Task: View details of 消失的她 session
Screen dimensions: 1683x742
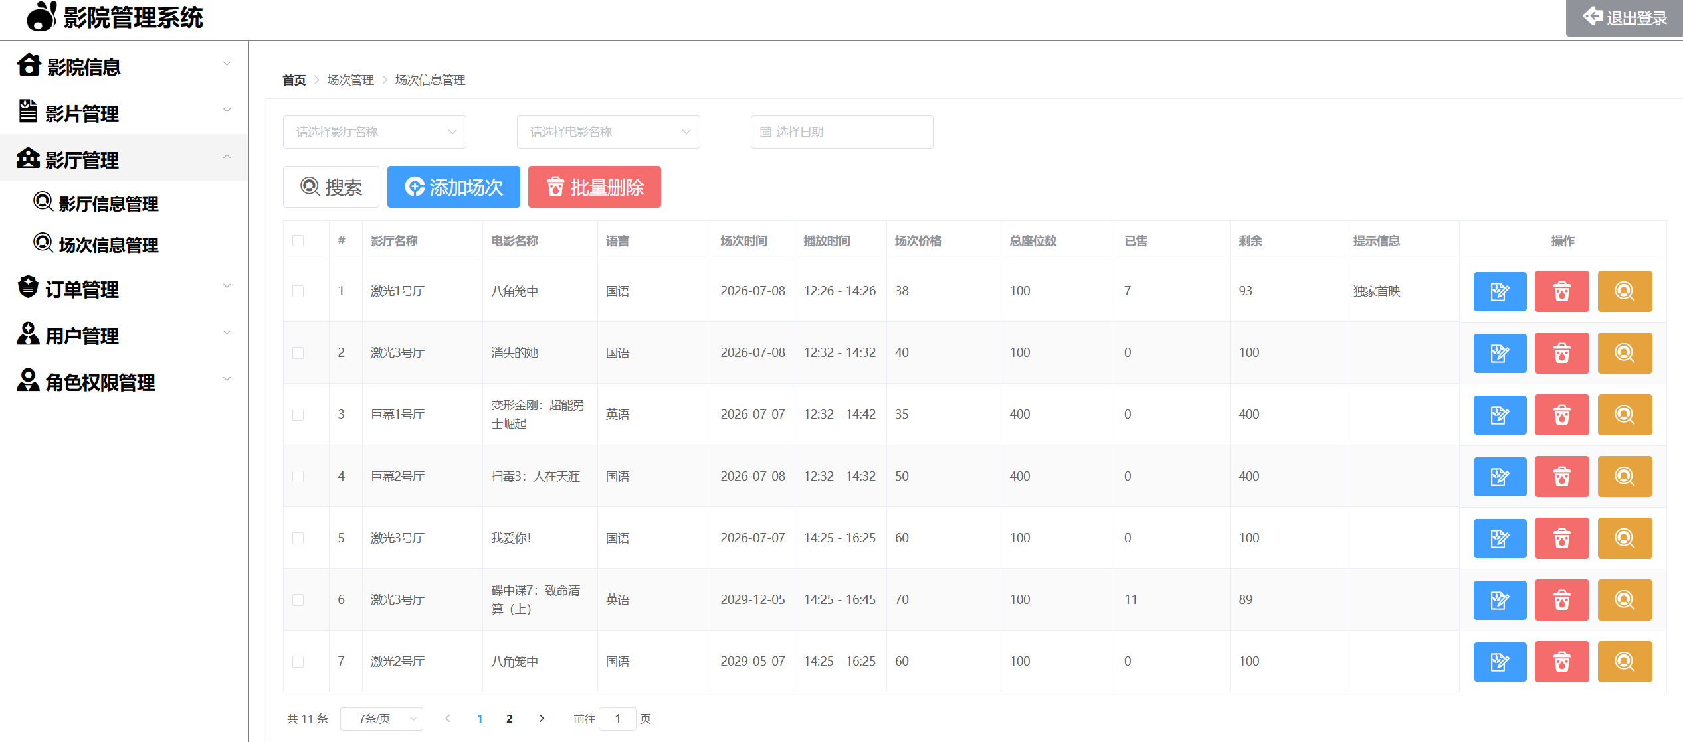Action: pos(1625,353)
